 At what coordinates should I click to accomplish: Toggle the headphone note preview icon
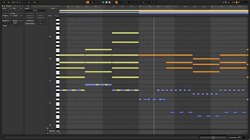pyautogui.click(x=48, y=18)
